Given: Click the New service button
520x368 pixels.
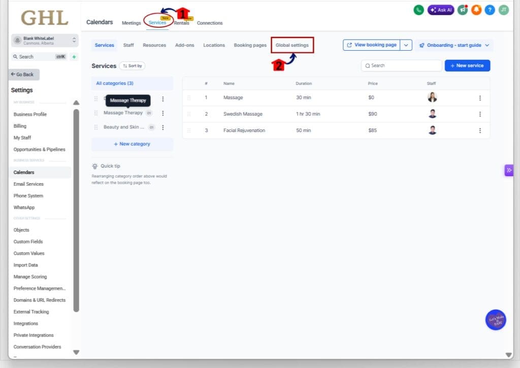Looking at the screenshot, I should pyautogui.click(x=467, y=65).
